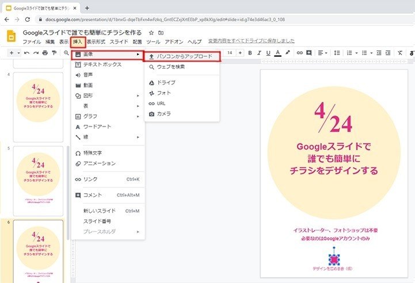
Task: Click the add comment toolbar icon
Action: click(x=309, y=53)
